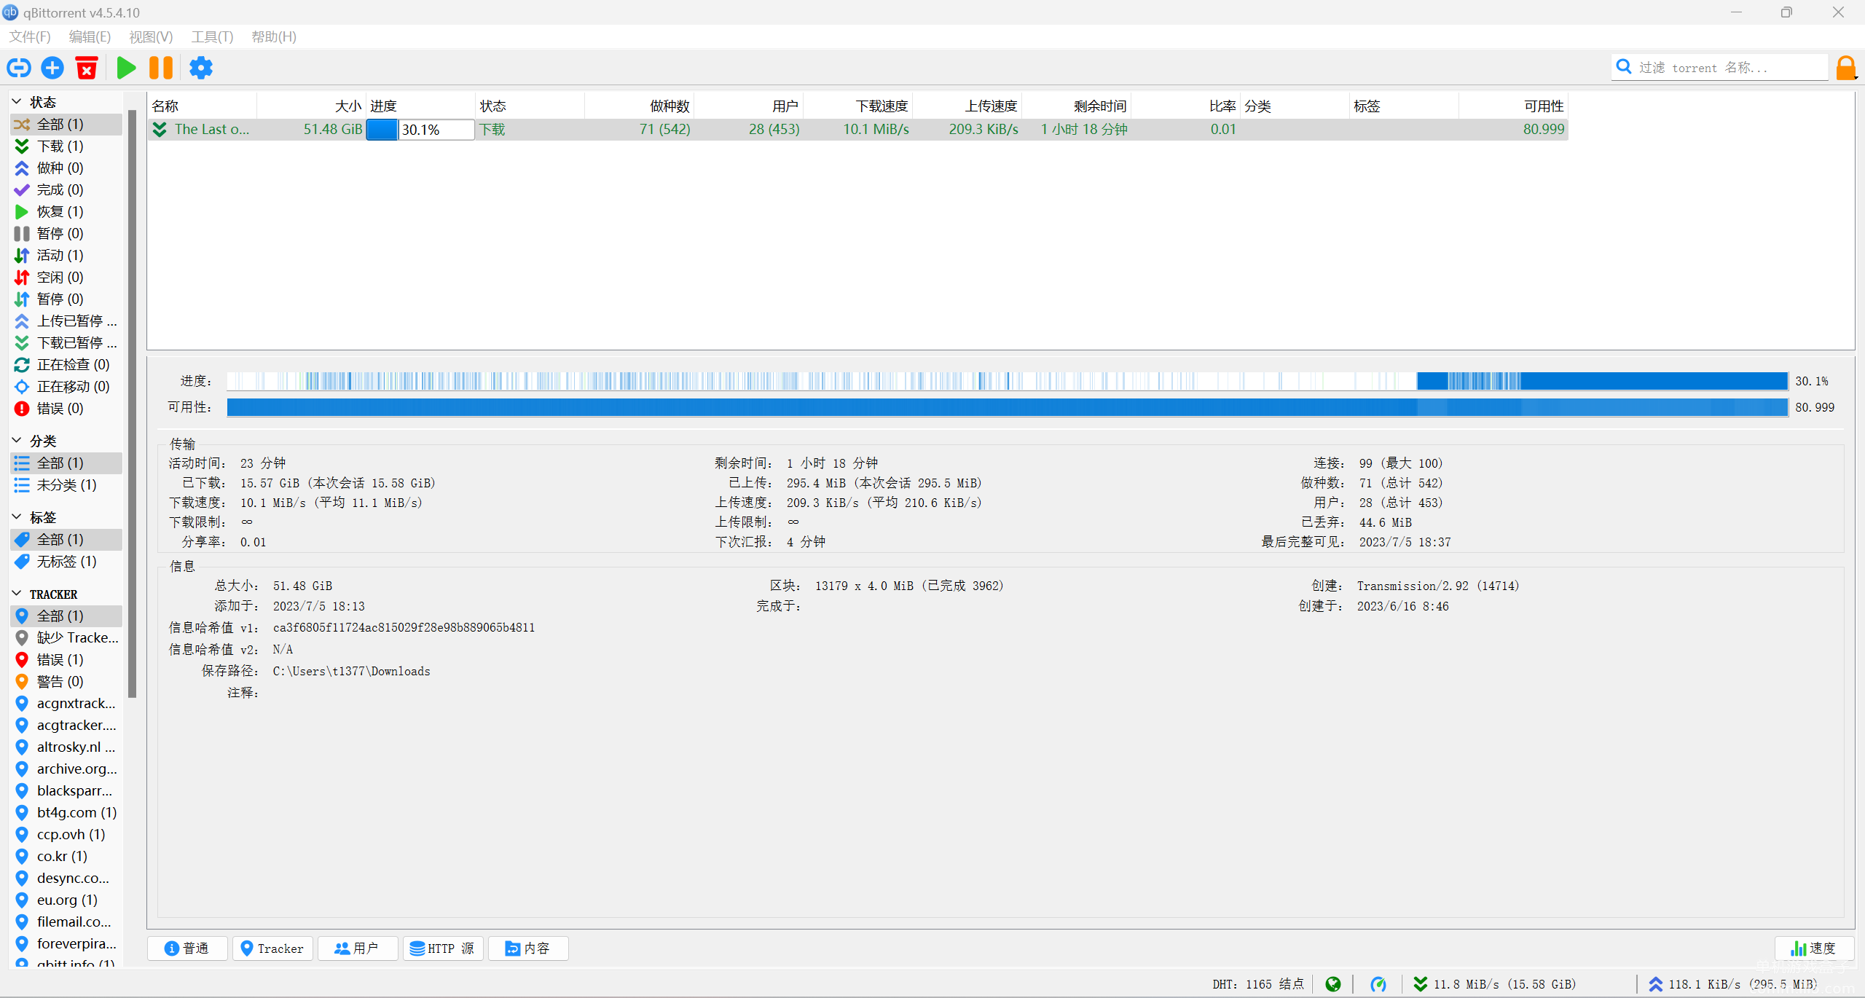Collapse the 标签 sidebar section
The width and height of the screenshot is (1865, 998).
pos(17,516)
